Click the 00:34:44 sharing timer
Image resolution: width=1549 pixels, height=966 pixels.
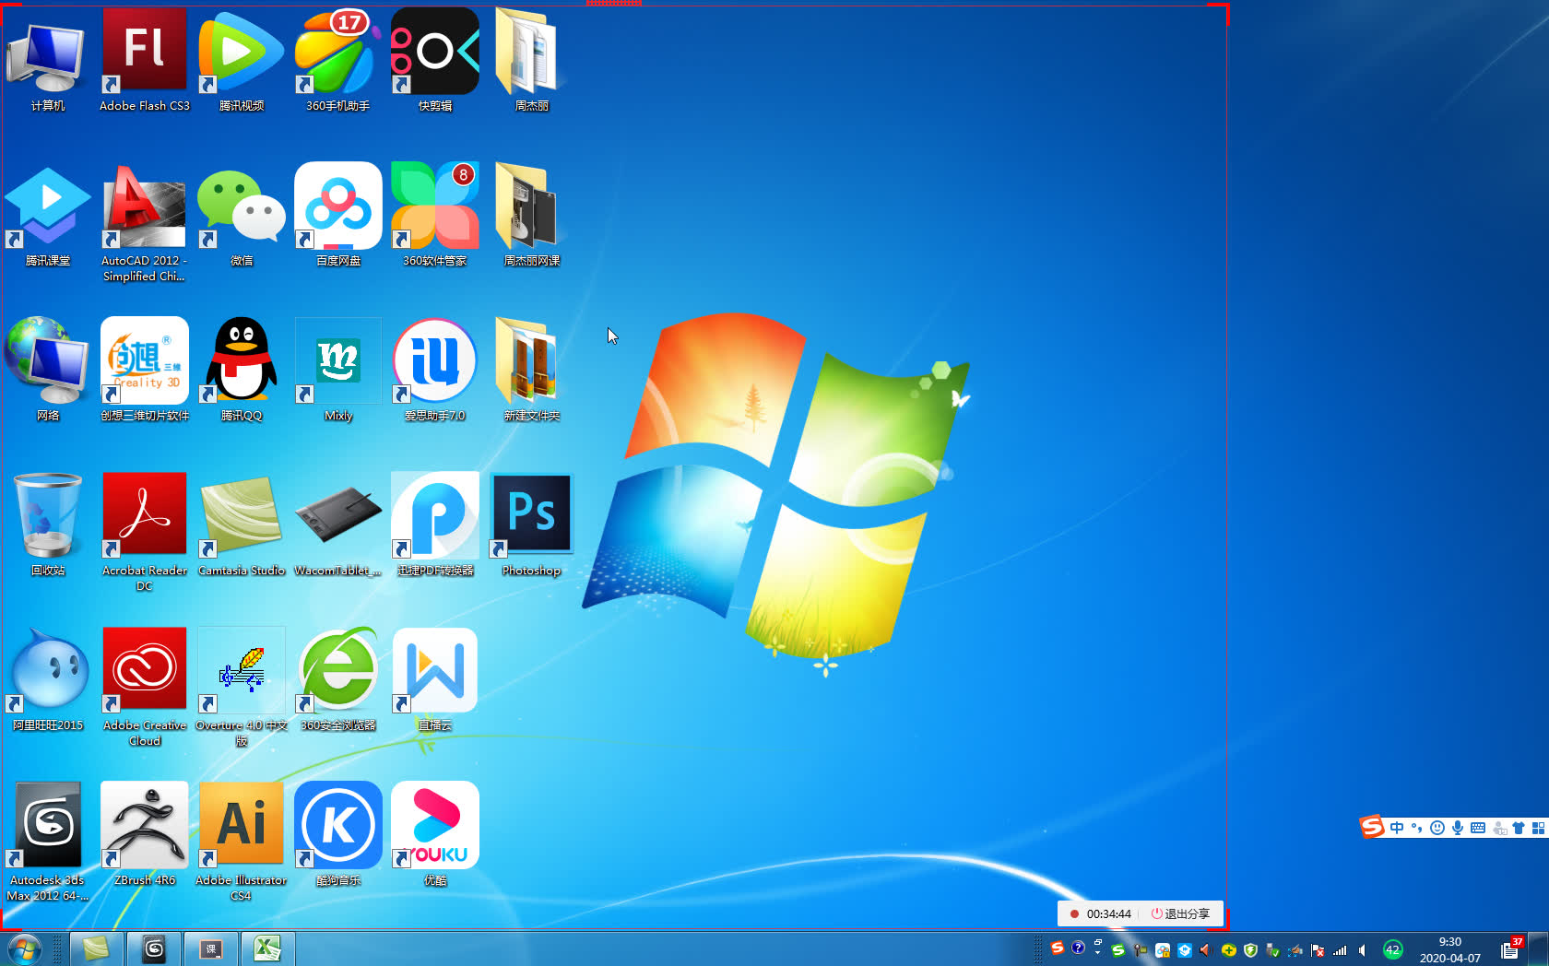coord(1108,913)
